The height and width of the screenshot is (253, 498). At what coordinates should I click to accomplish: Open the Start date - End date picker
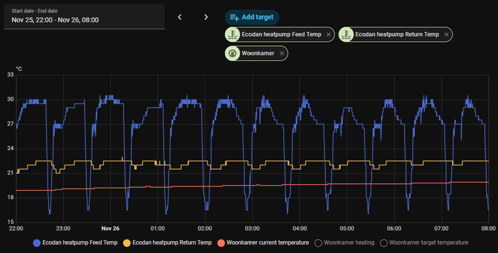(85, 17)
